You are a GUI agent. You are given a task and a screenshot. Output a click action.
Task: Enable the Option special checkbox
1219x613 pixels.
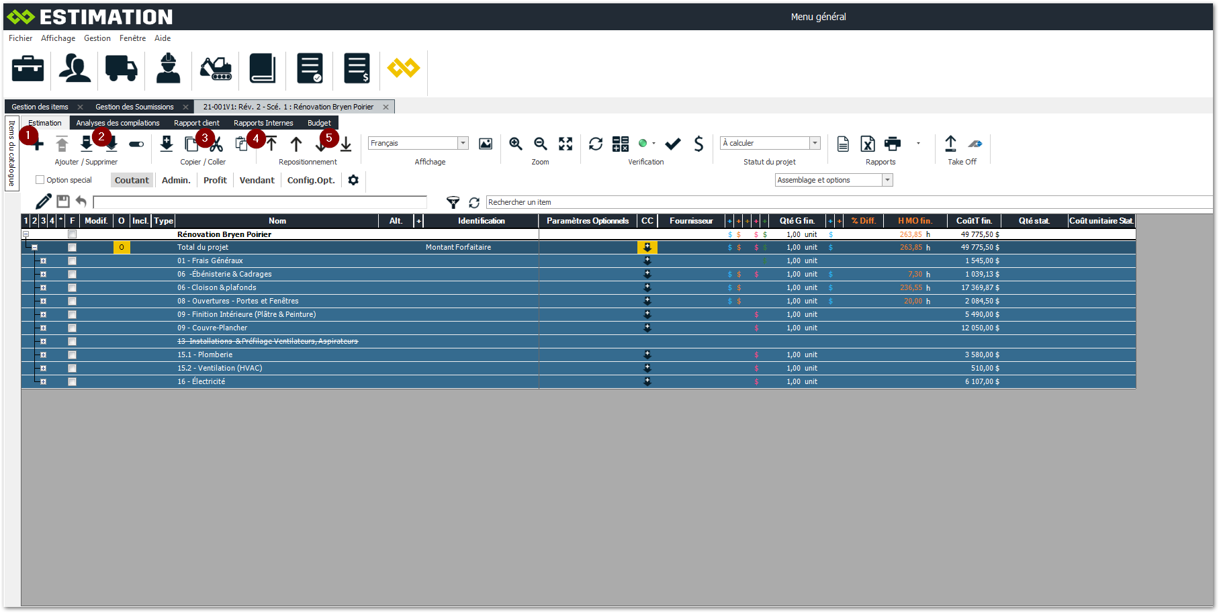[40, 180]
